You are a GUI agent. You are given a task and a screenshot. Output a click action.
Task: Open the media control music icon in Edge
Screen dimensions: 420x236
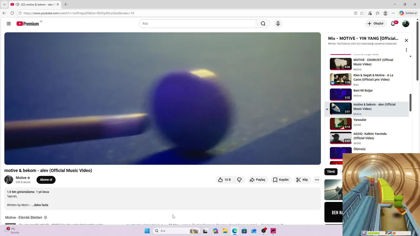[370, 13]
